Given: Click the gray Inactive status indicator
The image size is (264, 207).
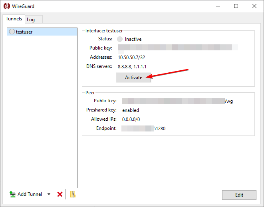Looking at the screenshot, I should pyautogui.click(x=120, y=39).
